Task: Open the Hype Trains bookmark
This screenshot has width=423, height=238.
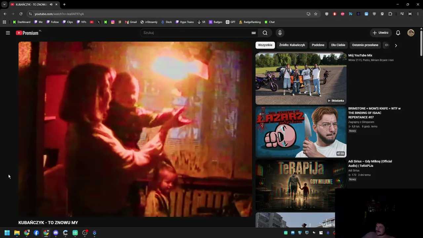Action: (184, 22)
